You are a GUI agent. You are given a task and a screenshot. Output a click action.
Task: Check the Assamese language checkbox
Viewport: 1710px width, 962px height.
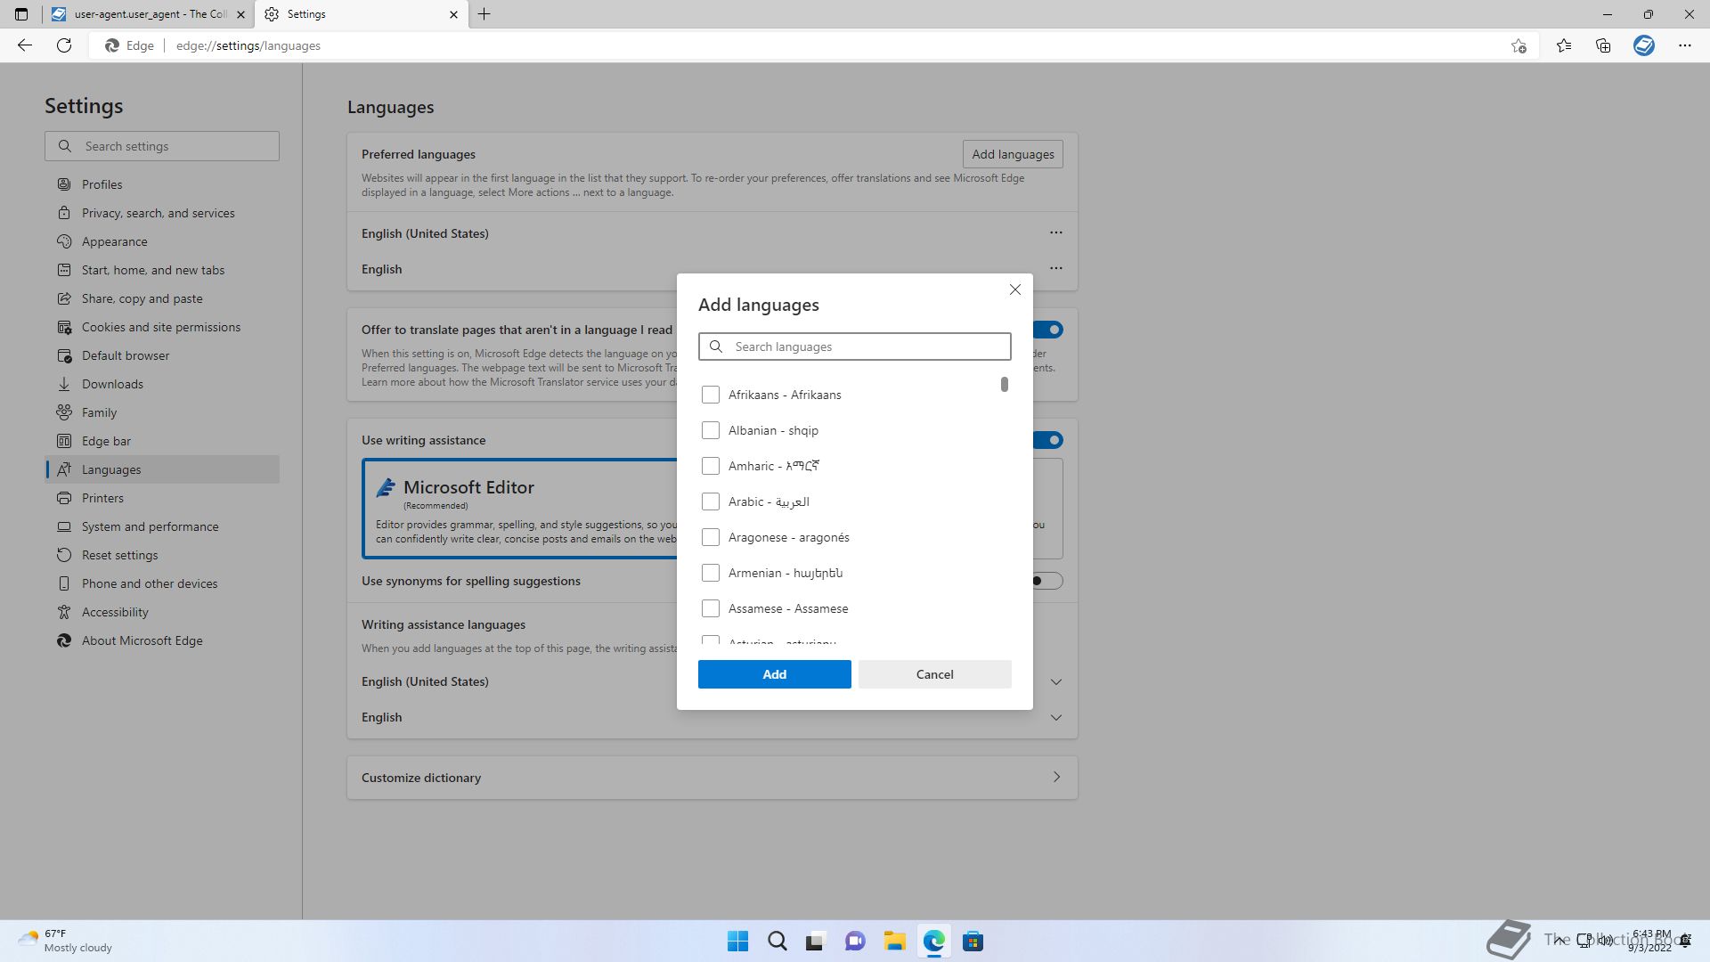coord(710,608)
